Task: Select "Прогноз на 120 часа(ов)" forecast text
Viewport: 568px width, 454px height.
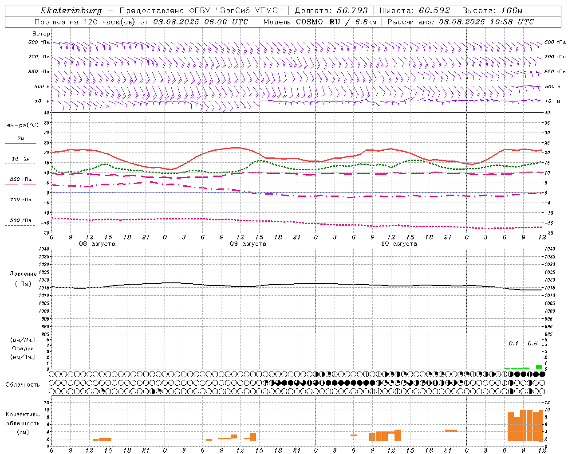Action: [x=86, y=22]
